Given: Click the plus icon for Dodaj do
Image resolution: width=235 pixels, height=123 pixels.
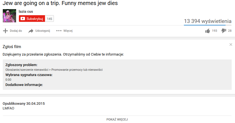Looking at the screenshot, I should point(5,31).
